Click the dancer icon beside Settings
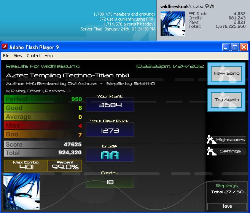This screenshot has height=213, width=250. click(211, 151)
